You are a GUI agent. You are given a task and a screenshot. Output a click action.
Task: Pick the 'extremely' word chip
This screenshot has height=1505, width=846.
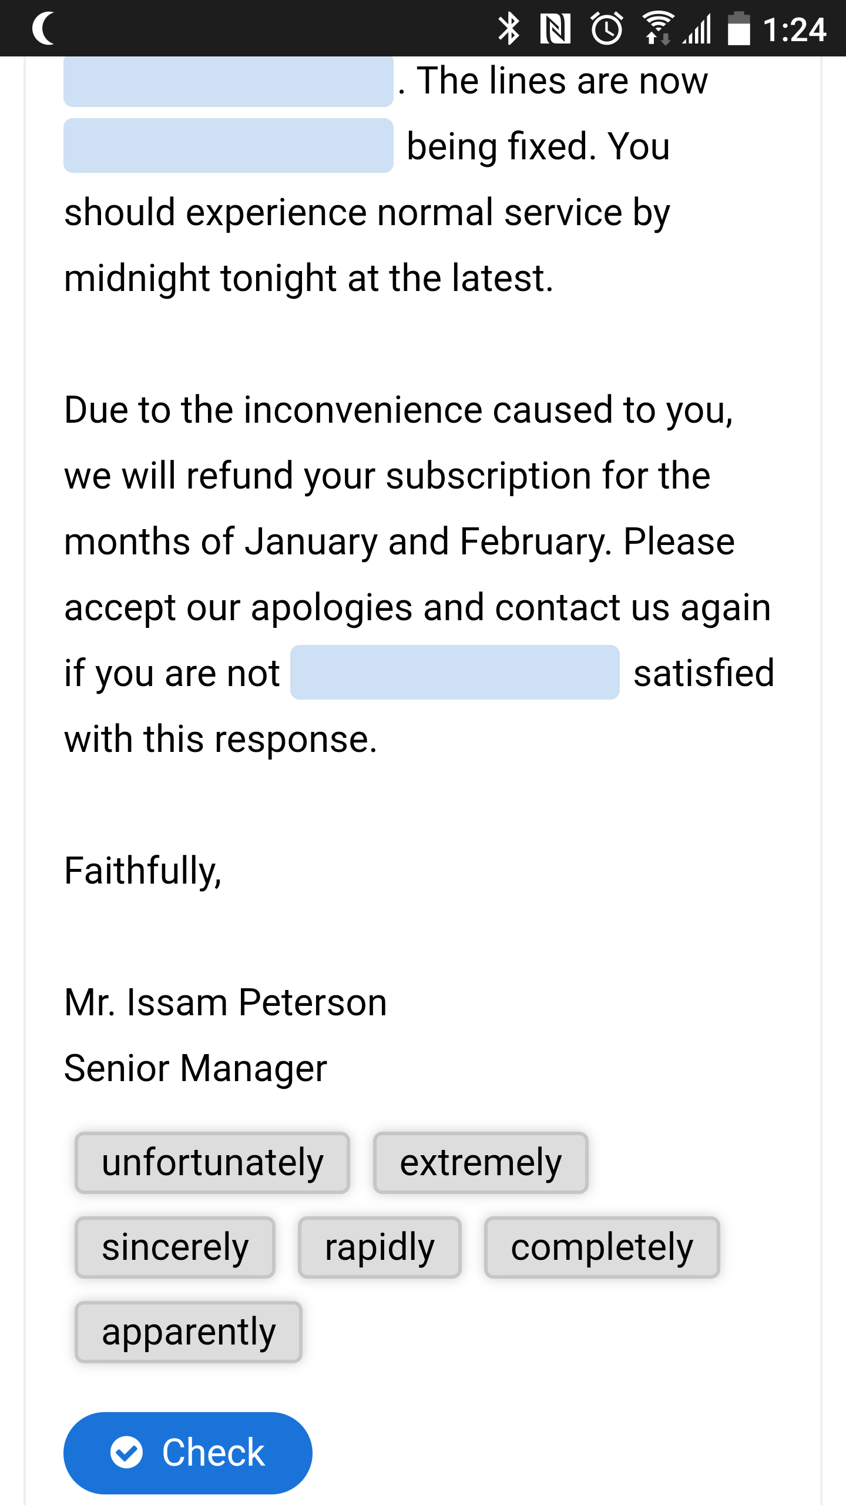coord(481,1163)
